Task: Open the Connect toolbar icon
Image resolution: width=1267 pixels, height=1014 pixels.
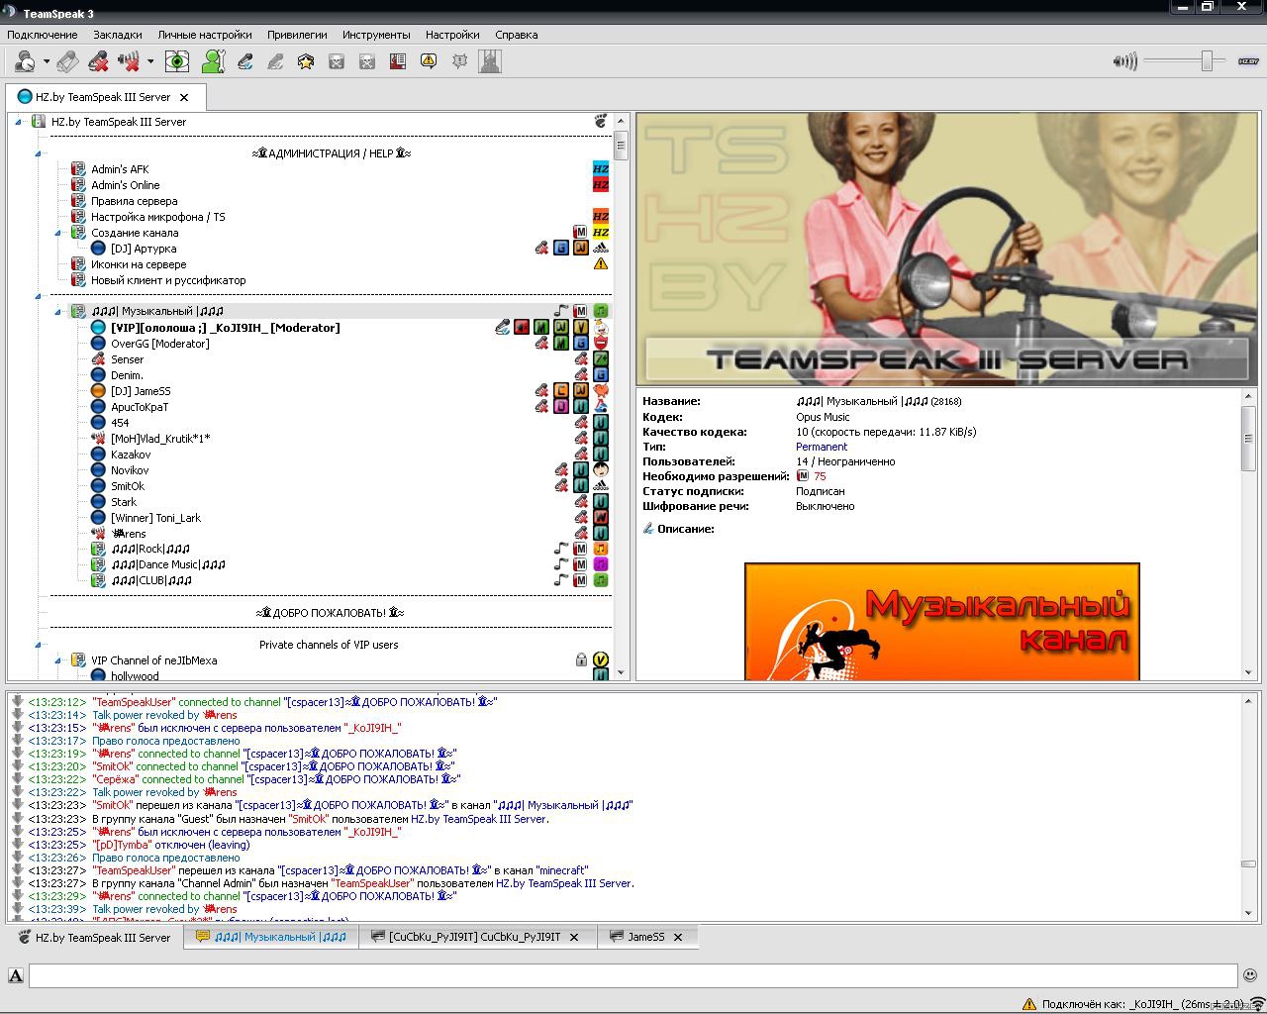Action: click(25, 61)
